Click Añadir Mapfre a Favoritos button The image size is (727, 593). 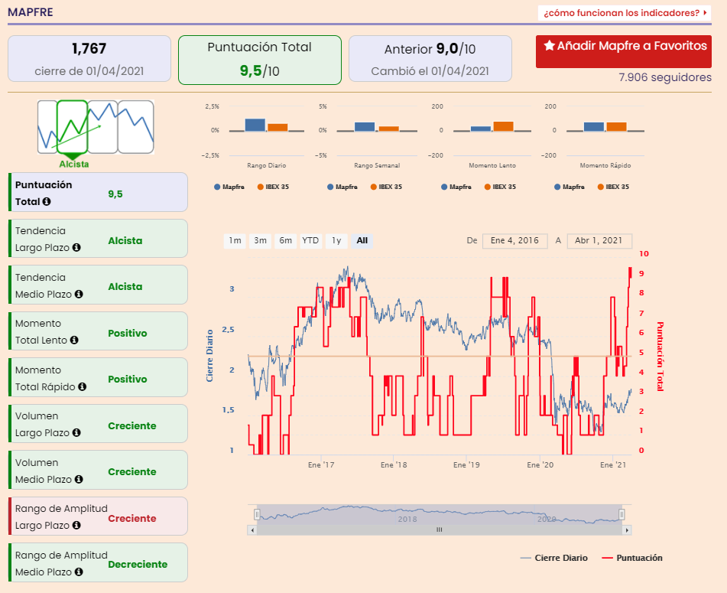click(624, 51)
